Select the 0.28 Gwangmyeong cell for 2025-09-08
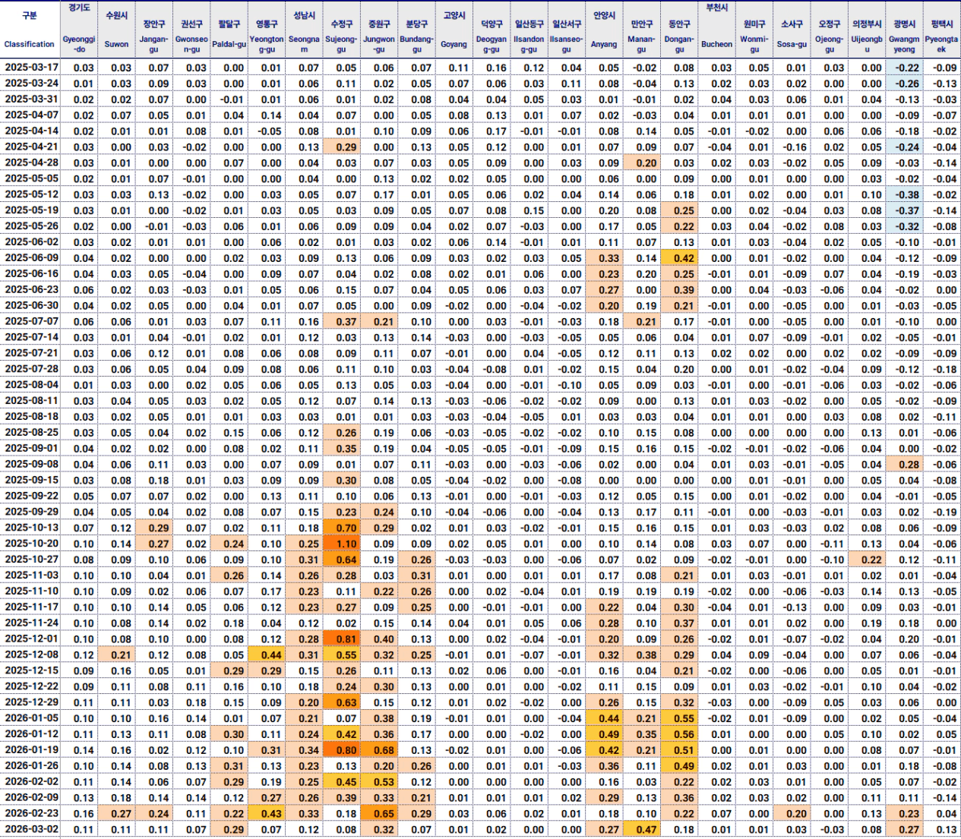The image size is (961, 839). tap(904, 464)
